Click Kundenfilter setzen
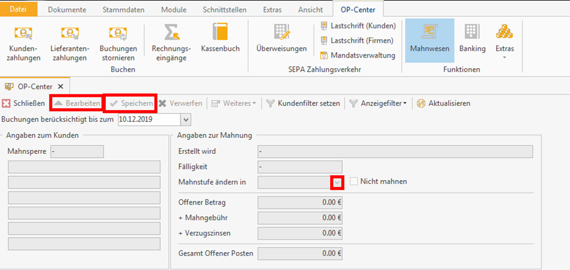The image size is (570, 270). coord(303,104)
